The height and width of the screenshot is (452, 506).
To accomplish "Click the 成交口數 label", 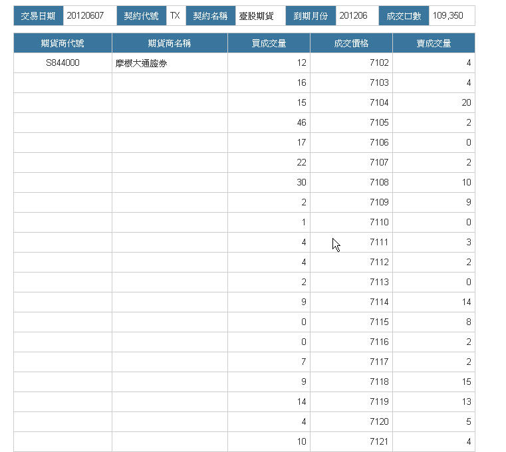I will [x=404, y=16].
